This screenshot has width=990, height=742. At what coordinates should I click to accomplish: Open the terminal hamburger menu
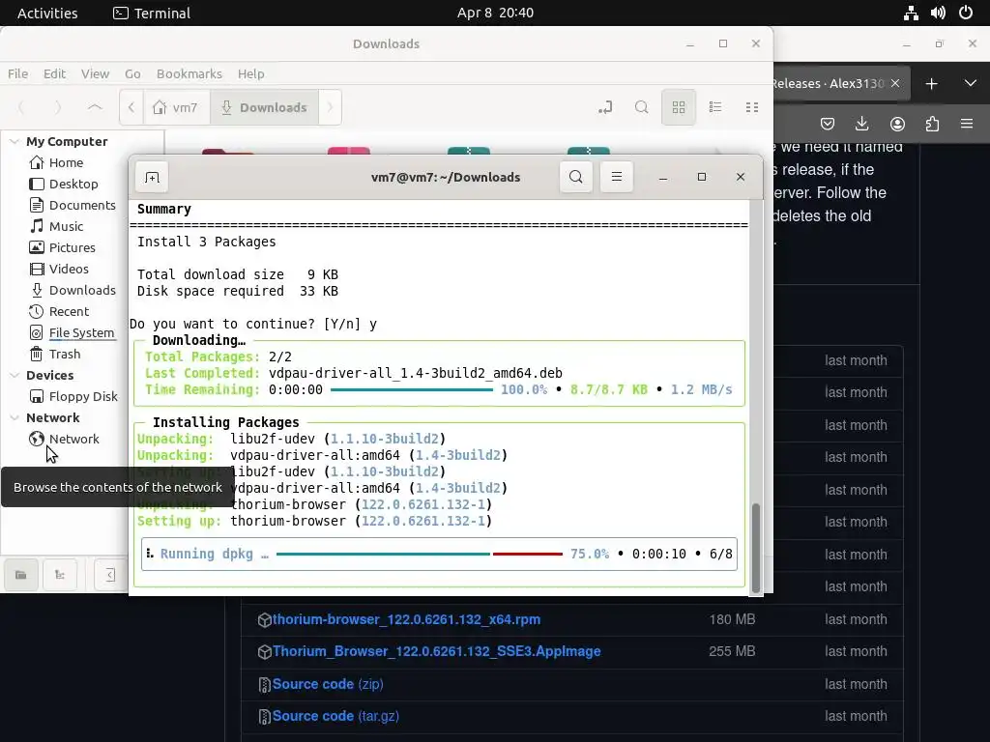617,178
